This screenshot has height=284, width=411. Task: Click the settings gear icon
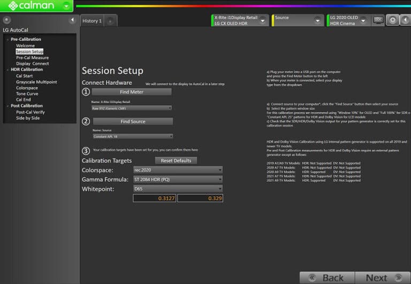coord(393,20)
